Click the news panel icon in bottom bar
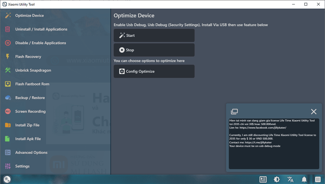Image resolution: width=325 pixels, height=184 pixels. 263,179
